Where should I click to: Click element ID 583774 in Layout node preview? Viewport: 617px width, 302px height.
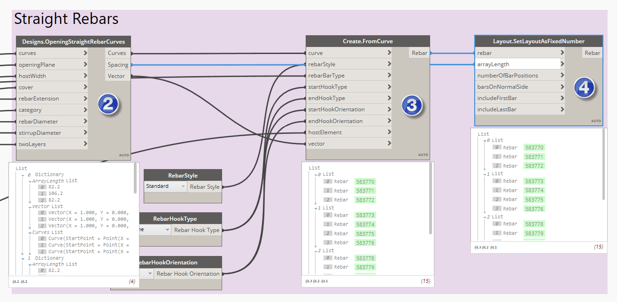pyautogui.click(x=534, y=190)
